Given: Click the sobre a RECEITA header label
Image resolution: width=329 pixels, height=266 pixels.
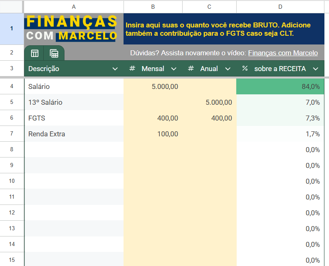Looking at the screenshot, I should [280, 69].
